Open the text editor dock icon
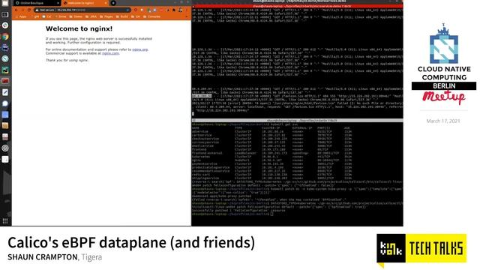This screenshot has width=480, height=270. (x=5, y=92)
